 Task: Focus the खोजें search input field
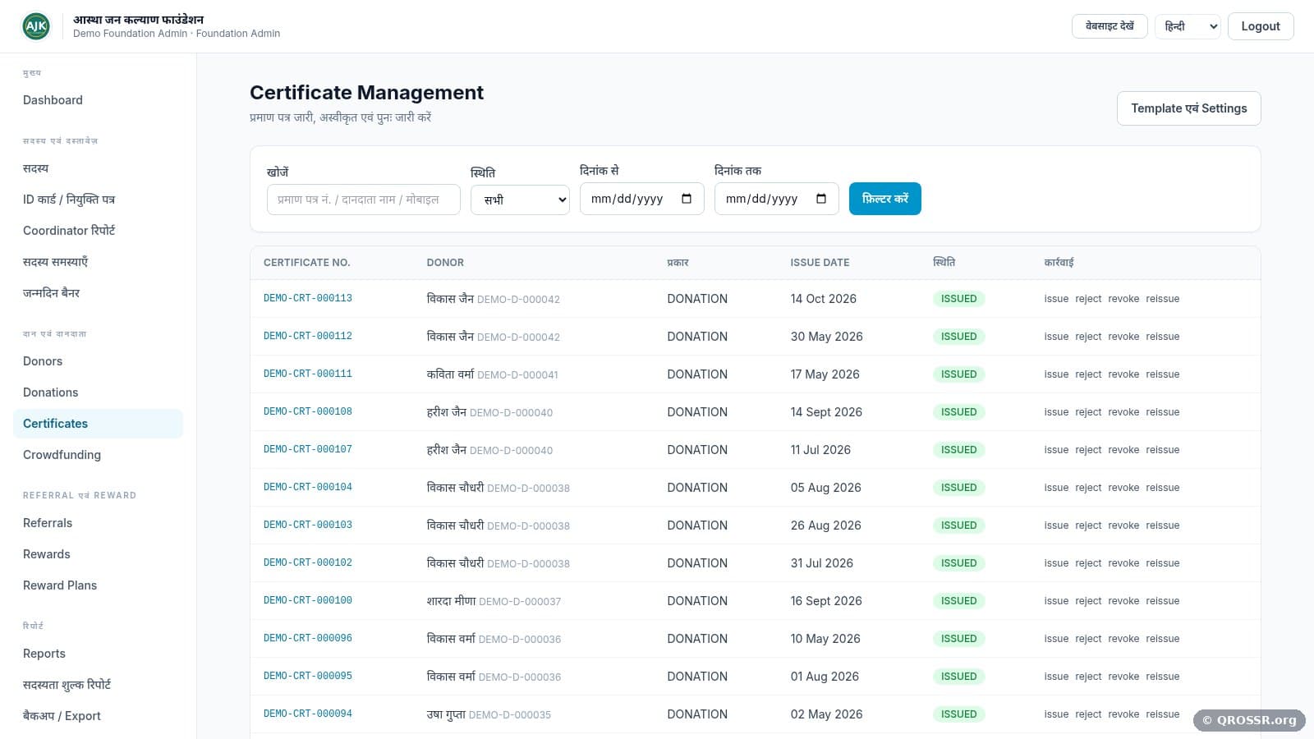(363, 200)
